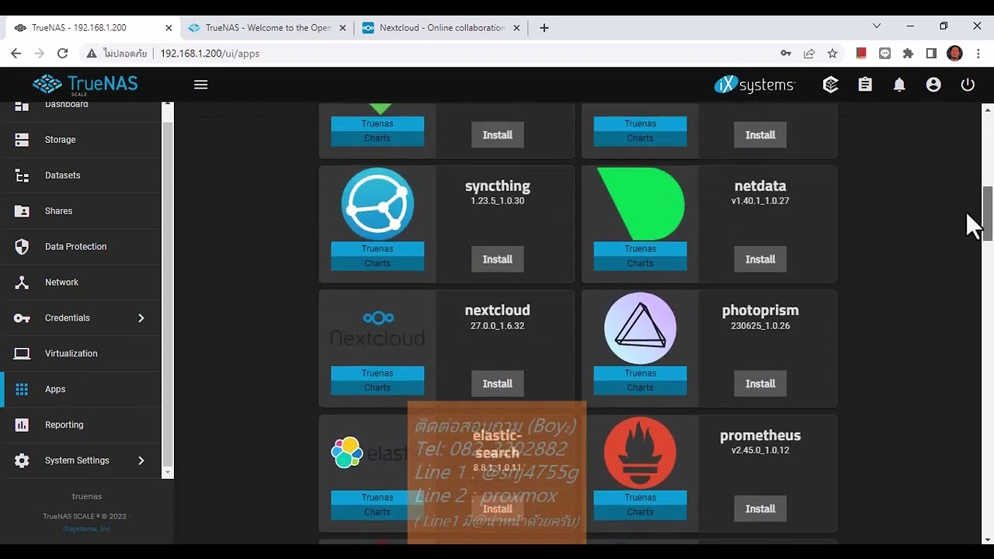Switch to the Nextcloud browser tab
Viewport: 994px width, 559px height.
443,28
